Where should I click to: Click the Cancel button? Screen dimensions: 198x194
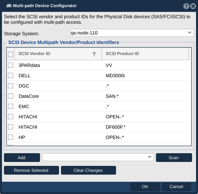[x=176, y=187]
